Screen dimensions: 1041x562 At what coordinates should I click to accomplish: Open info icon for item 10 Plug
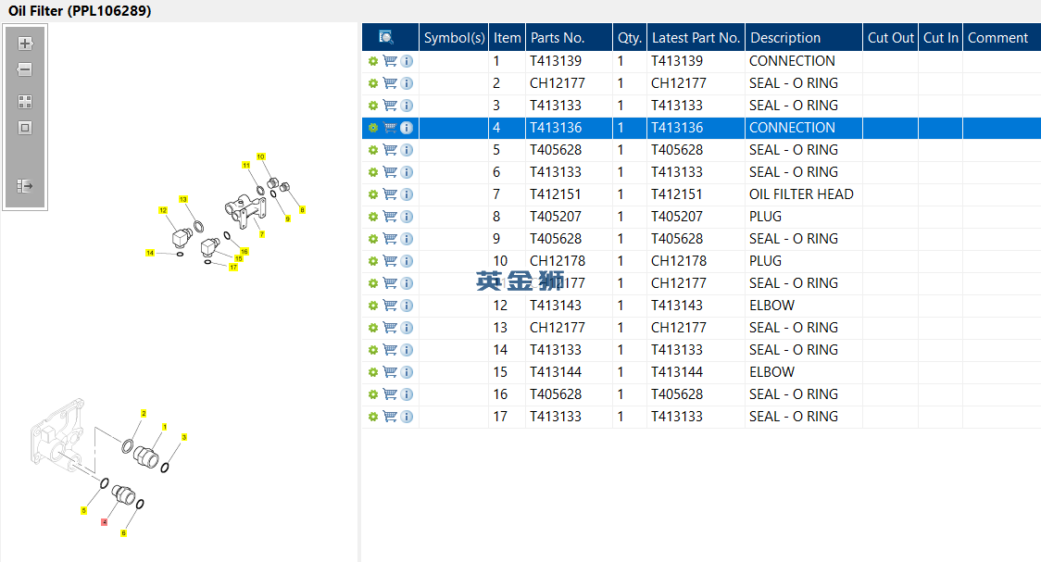[x=407, y=261]
